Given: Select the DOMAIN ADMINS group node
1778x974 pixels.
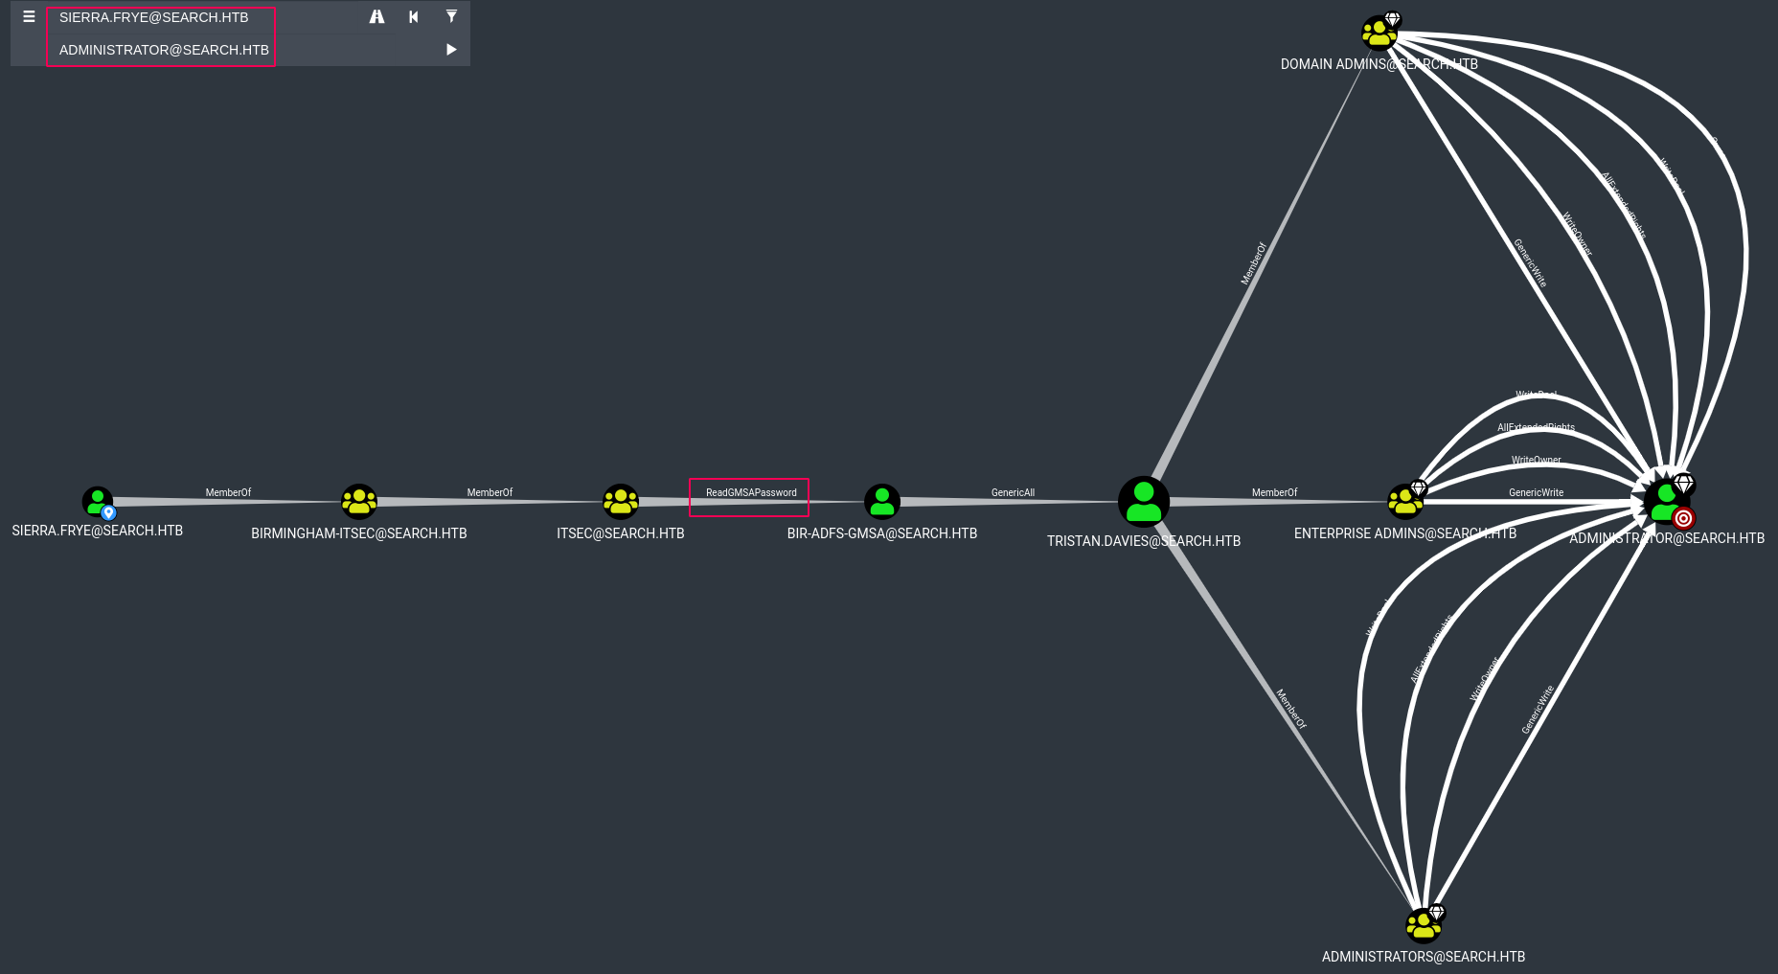Looking at the screenshot, I should pos(1379,34).
